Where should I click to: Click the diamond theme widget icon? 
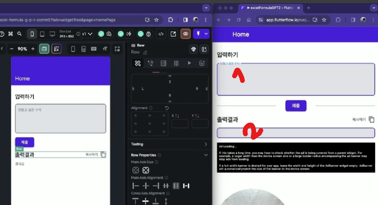click(194, 49)
